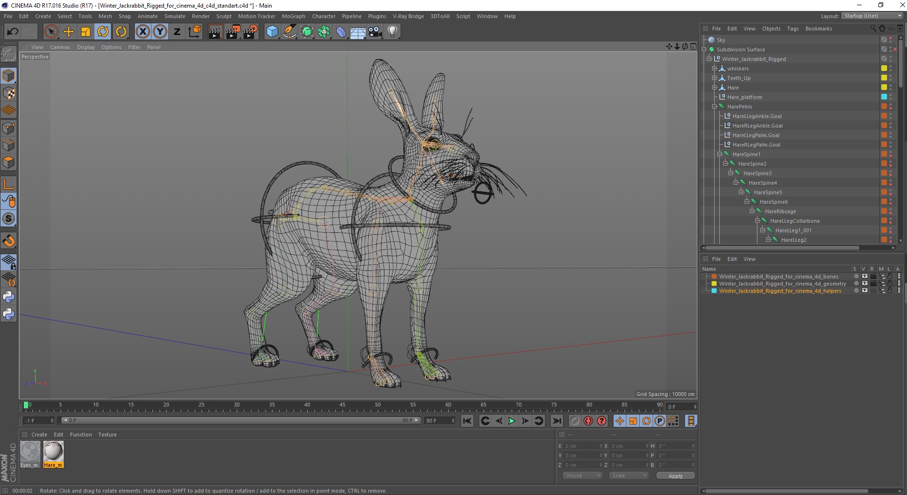The width and height of the screenshot is (907, 495).
Task: Switch to Polygons mode
Action: 9,162
